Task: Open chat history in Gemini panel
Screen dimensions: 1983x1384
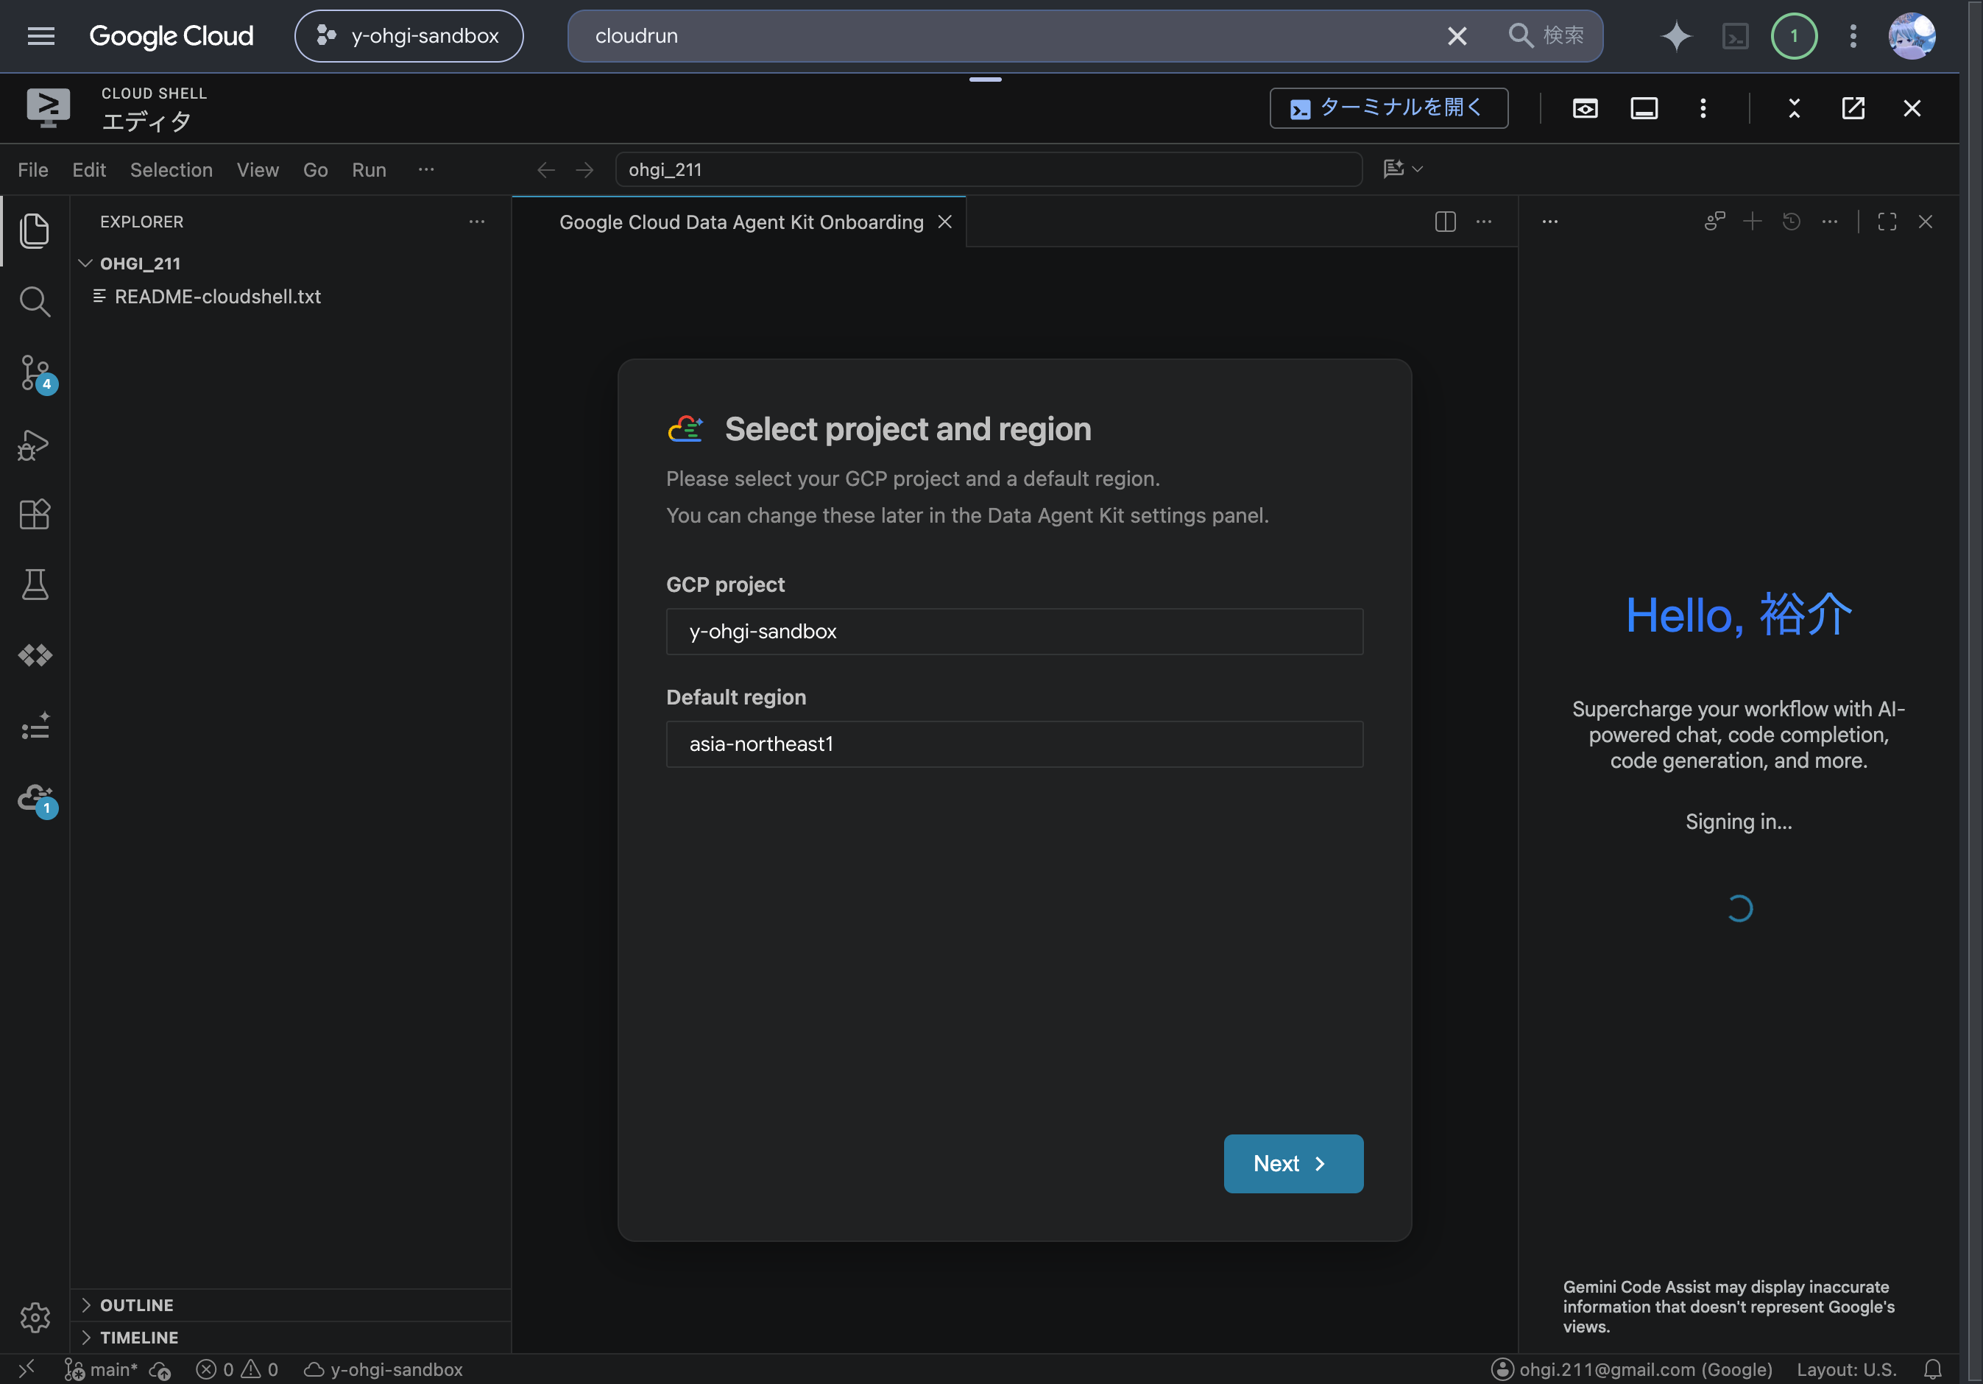Action: (x=1792, y=222)
